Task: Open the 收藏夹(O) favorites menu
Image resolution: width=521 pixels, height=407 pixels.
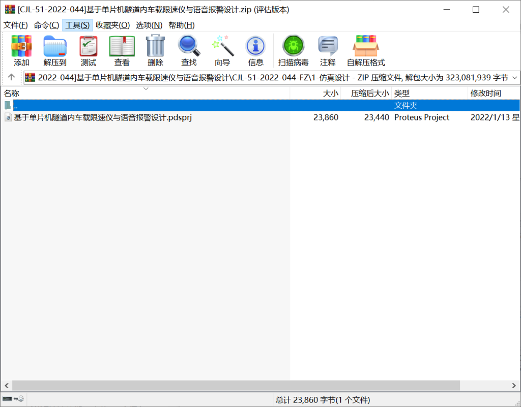Action: (x=112, y=25)
